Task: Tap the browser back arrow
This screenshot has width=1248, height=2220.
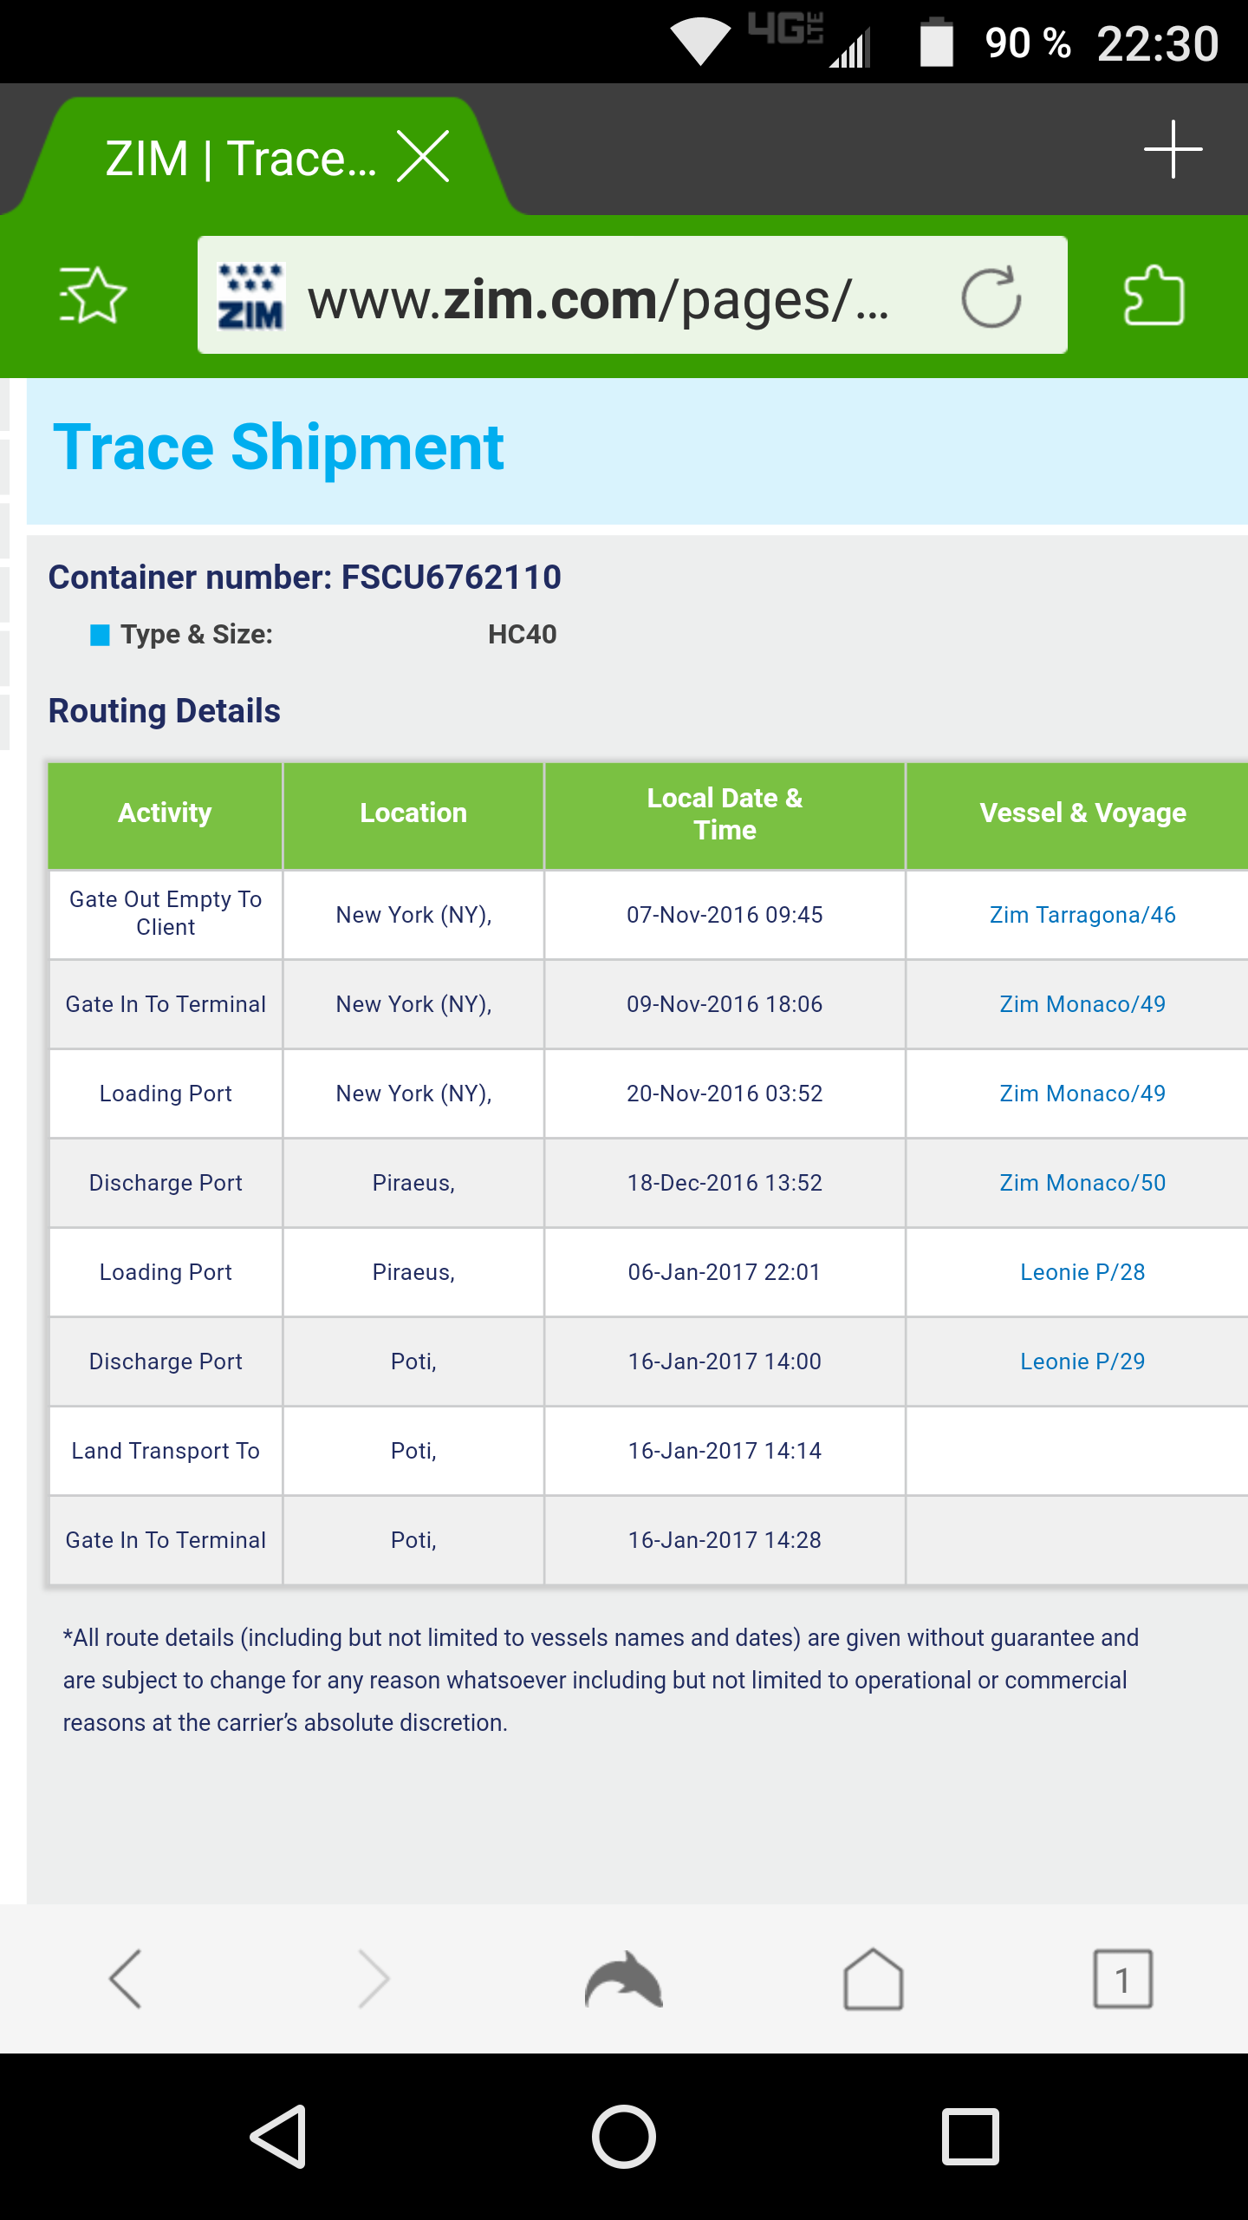Action: coord(126,1979)
